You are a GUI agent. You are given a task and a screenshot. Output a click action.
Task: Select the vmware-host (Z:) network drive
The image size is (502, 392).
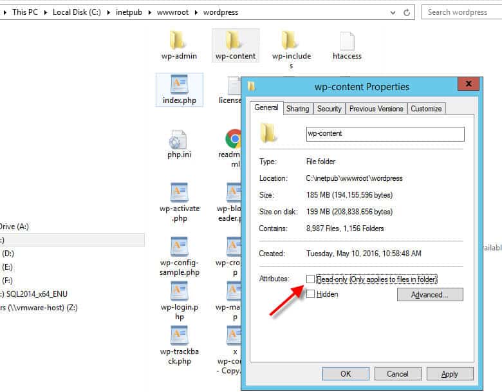tap(39, 308)
